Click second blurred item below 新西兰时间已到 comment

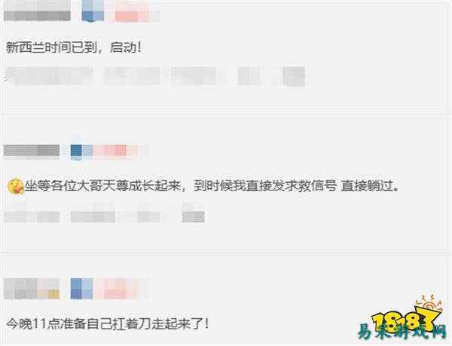point(131,76)
